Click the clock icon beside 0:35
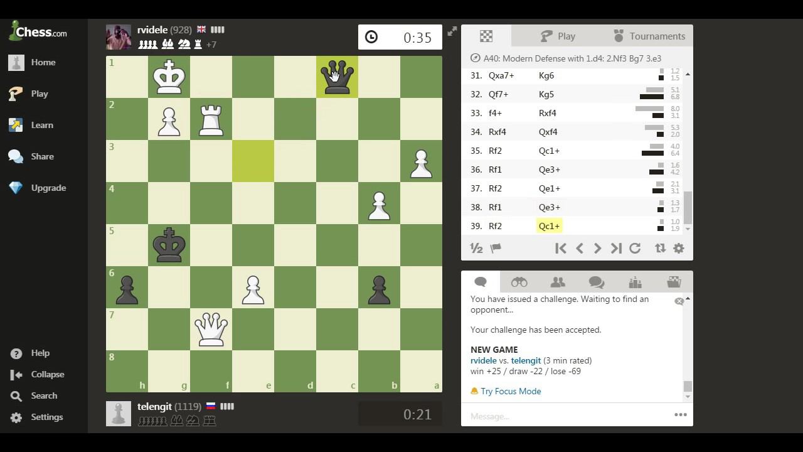 point(371,37)
